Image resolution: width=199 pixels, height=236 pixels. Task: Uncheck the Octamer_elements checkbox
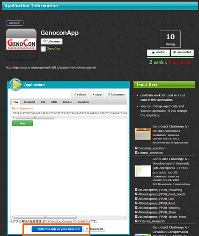point(136,221)
